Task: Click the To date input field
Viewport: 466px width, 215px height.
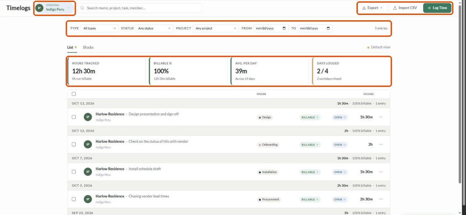Action: [315, 28]
